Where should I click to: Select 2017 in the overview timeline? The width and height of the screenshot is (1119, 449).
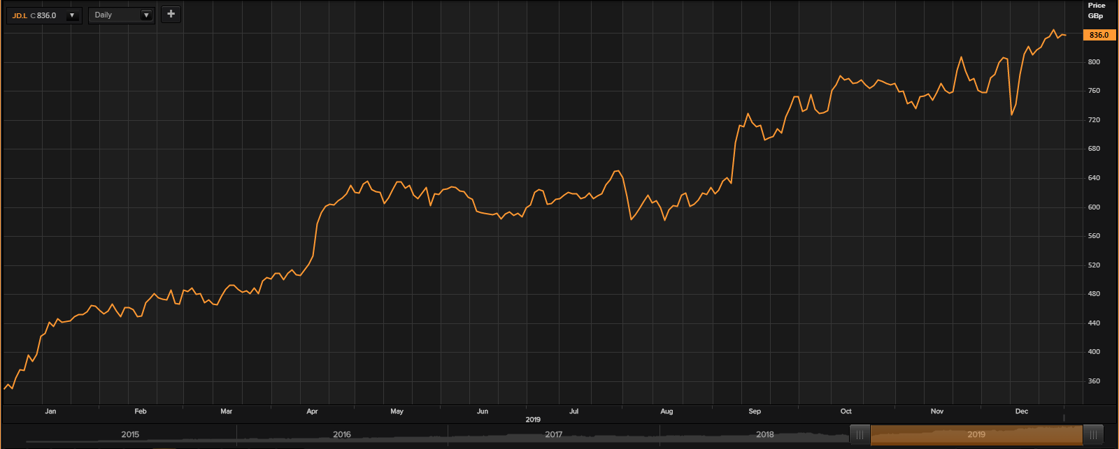point(553,434)
